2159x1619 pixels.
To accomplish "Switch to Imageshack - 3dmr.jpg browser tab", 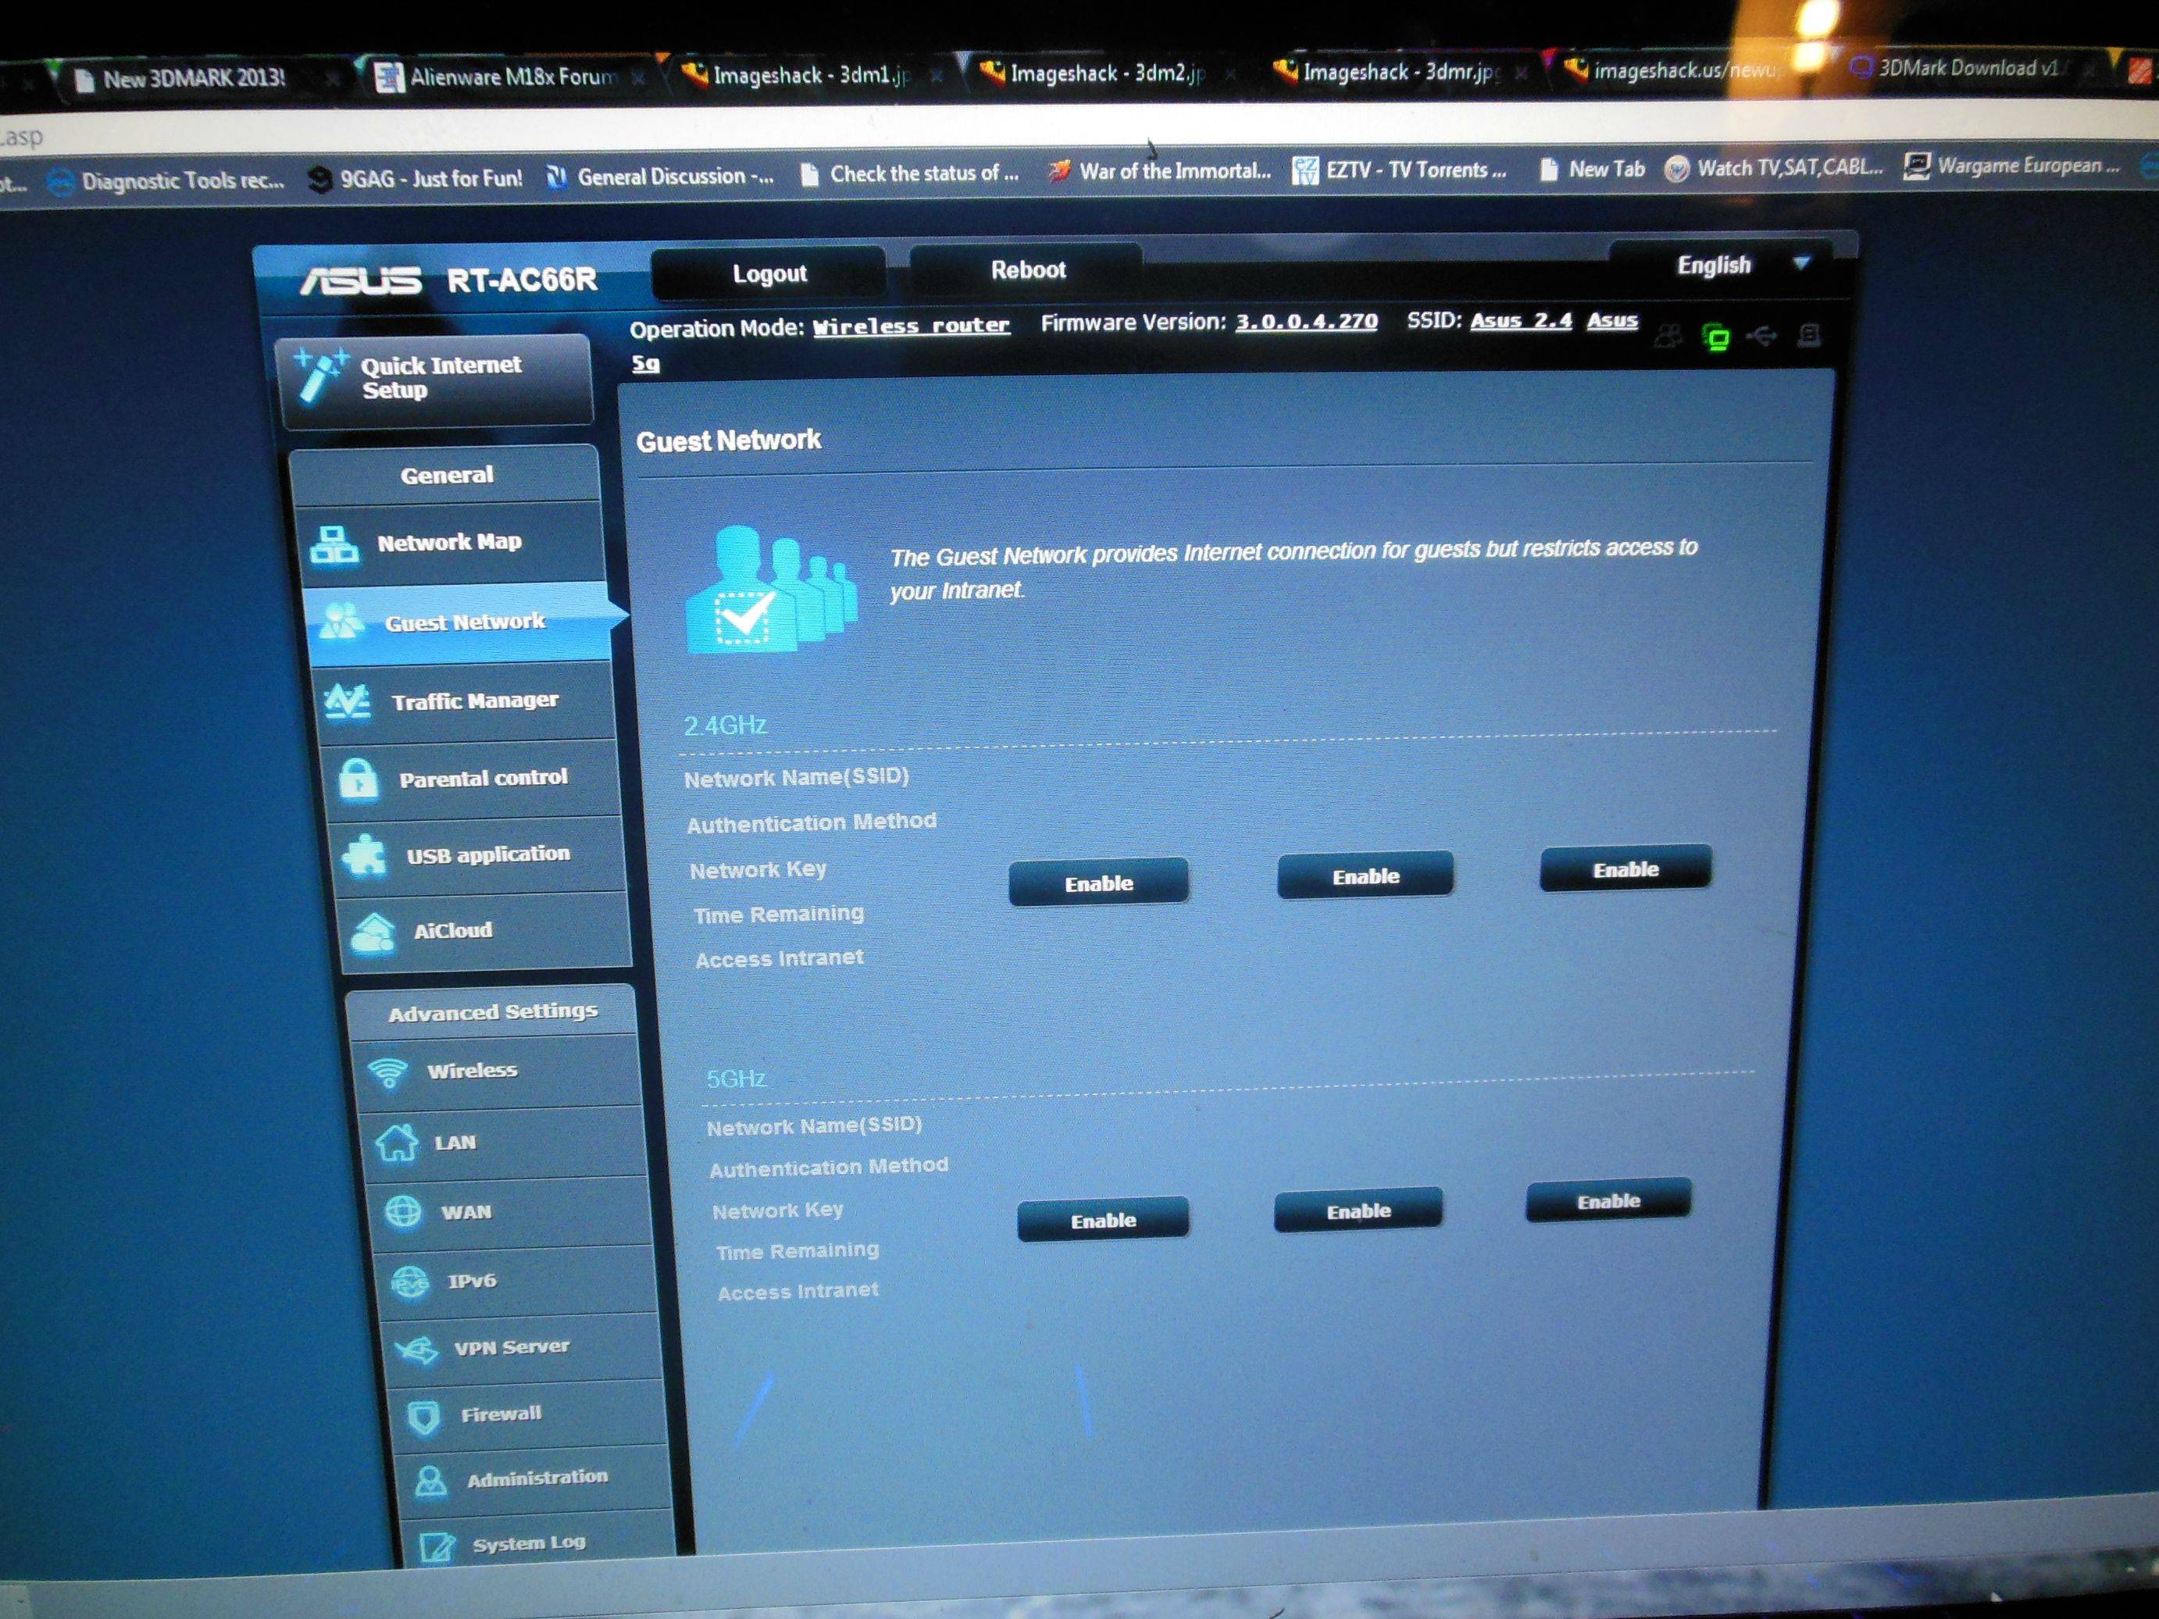I will coord(1403,71).
